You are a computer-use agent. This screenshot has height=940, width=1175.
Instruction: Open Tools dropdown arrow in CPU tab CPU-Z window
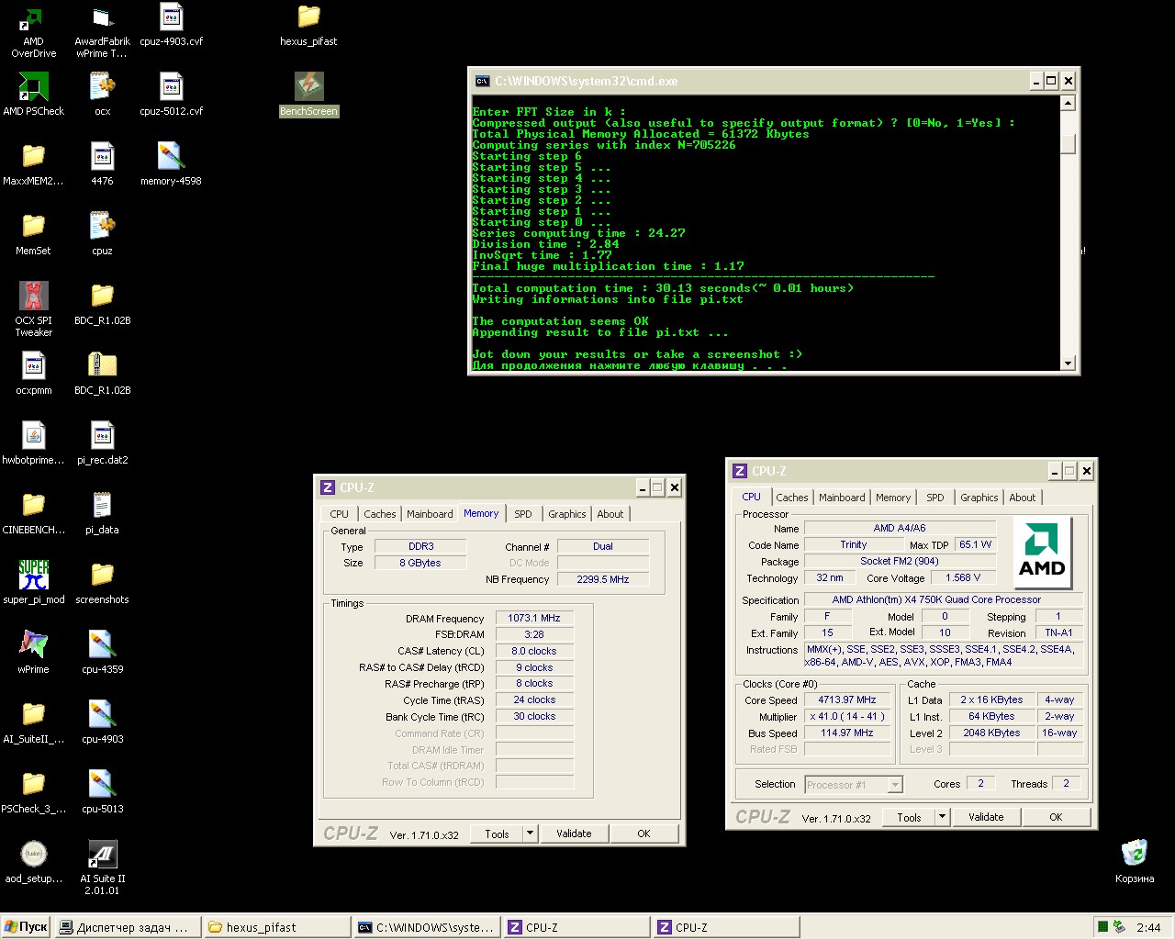[x=942, y=817]
